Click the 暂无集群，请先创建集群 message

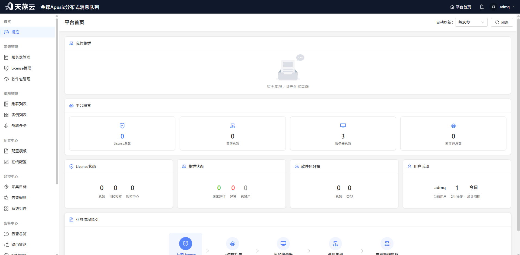click(288, 87)
